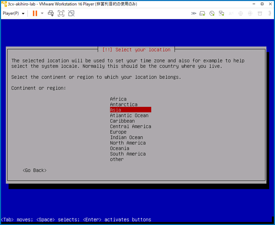Pick Indian Ocean from the list

126,137
